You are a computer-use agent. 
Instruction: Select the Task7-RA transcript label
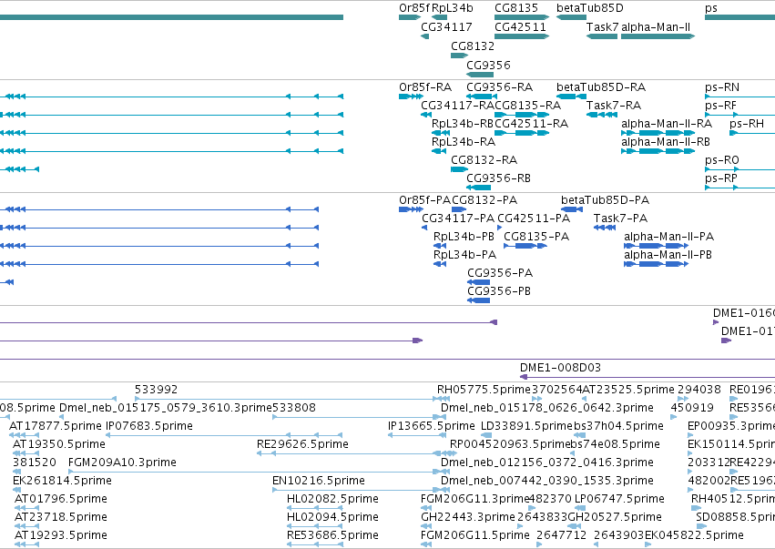(614, 106)
